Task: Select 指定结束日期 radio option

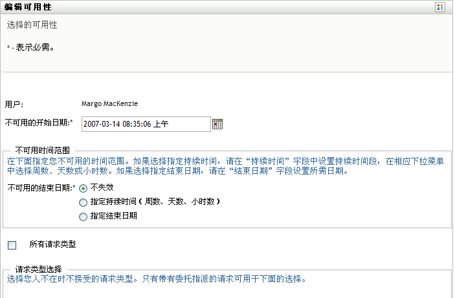Action: click(83, 217)
